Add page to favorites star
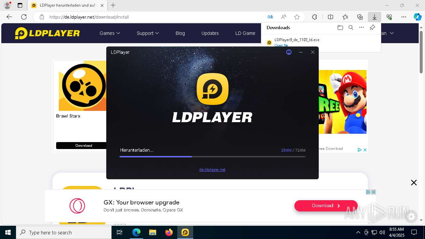Screen dimensions: 425x239 [x=297, y=17]
